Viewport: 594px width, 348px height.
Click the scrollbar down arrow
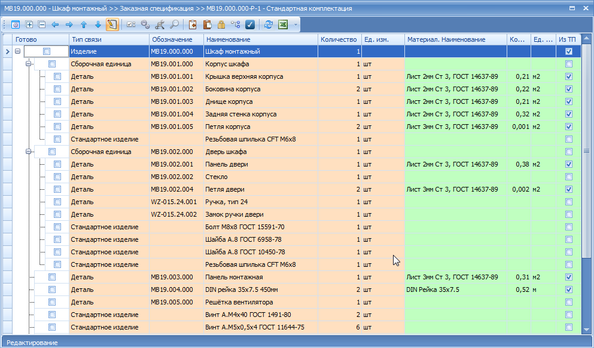pyautogui.click(x=586, y=329)
